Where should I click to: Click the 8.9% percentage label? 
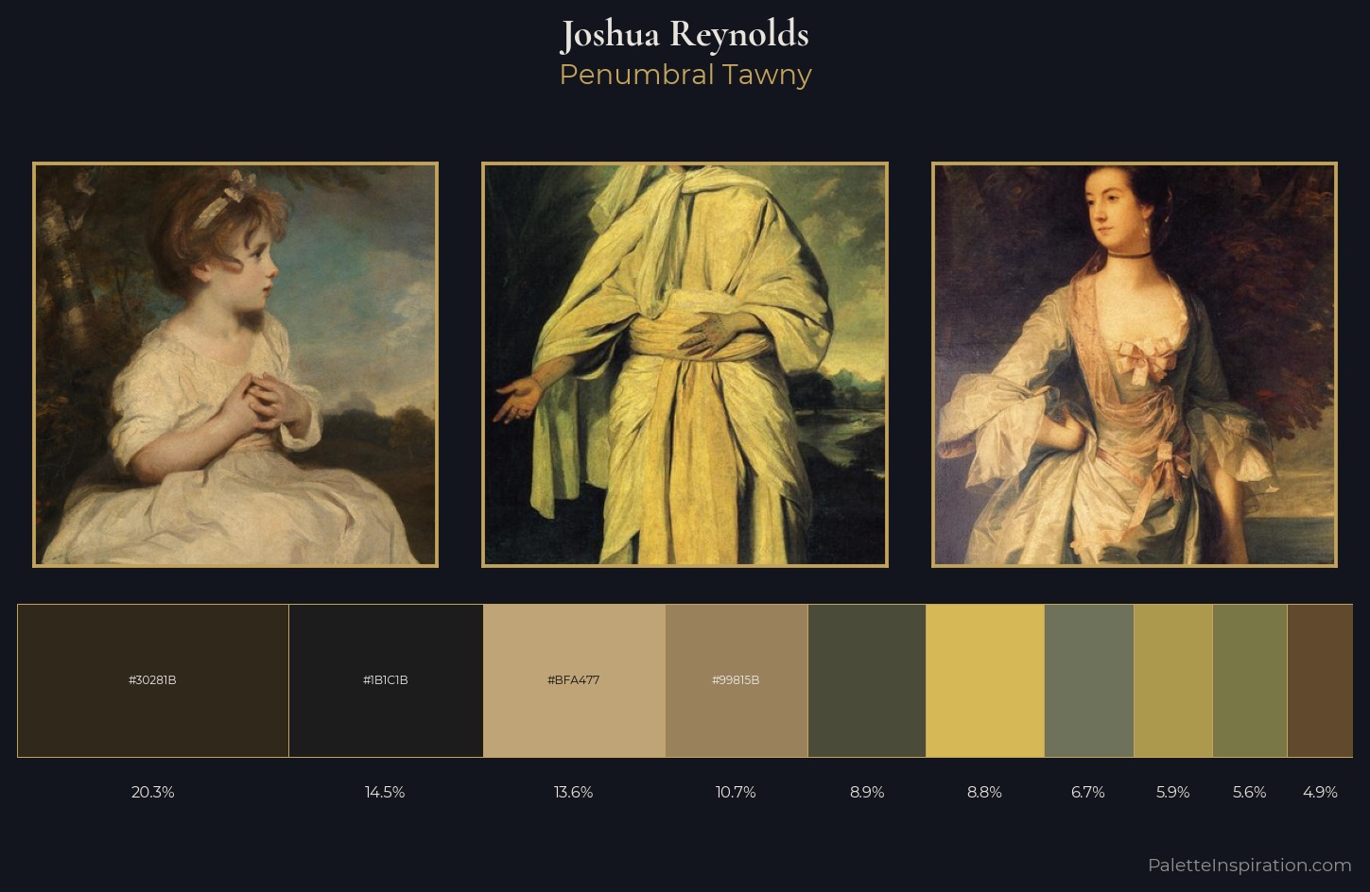[x=867, y=792]
